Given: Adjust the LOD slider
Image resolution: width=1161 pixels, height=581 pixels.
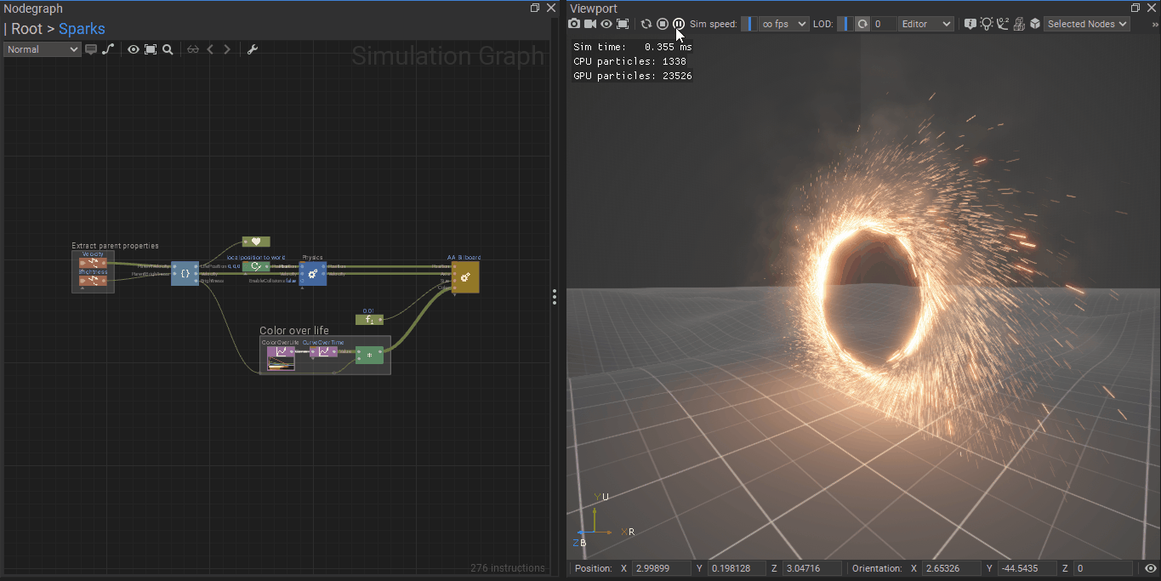Looking at the screenshot, I should coord(845,24).
